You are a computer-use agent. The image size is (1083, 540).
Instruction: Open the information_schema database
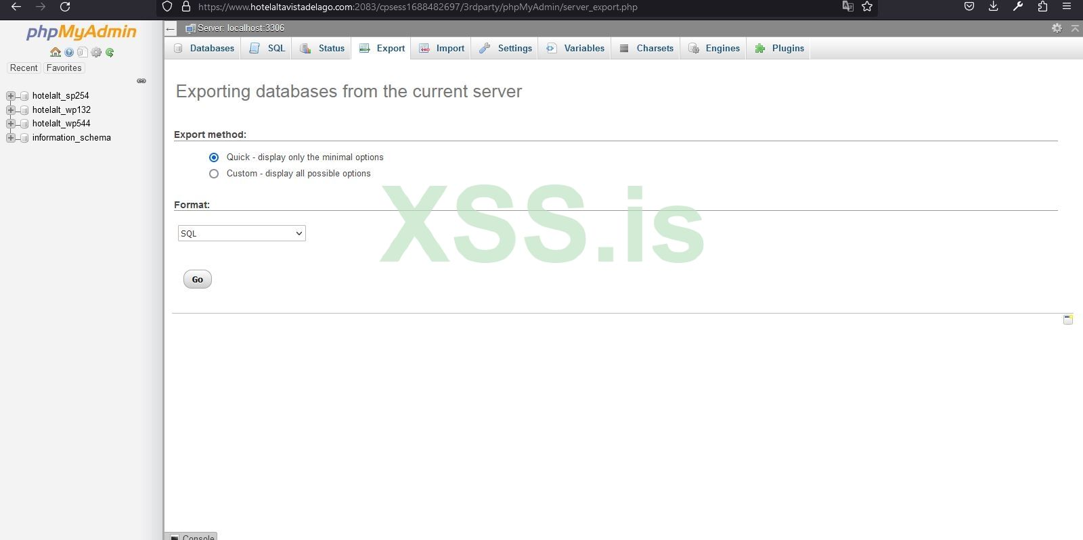coord(72,138)
